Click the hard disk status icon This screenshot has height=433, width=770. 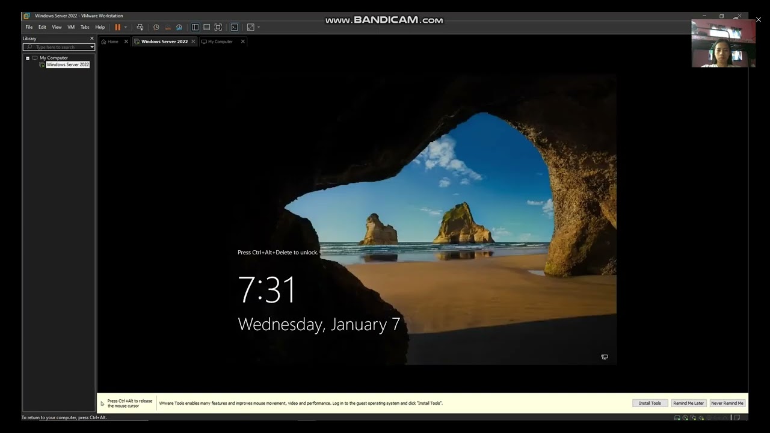point(677,418)
